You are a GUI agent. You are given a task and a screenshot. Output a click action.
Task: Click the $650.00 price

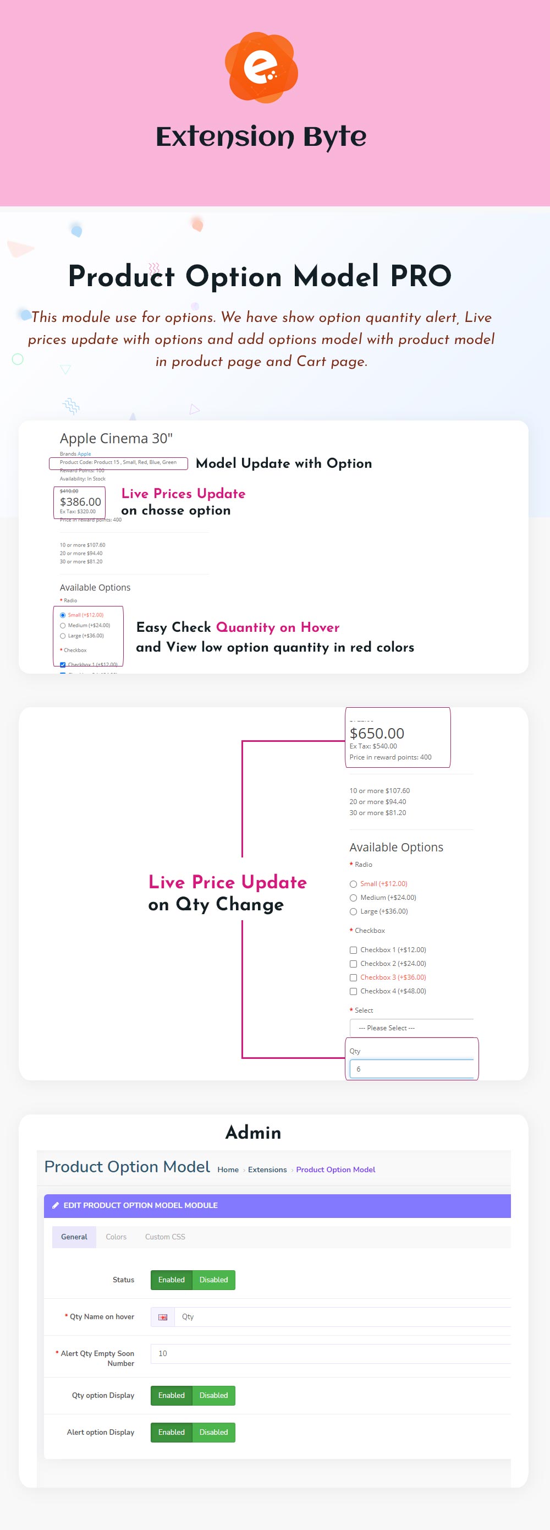click(377, 734)
